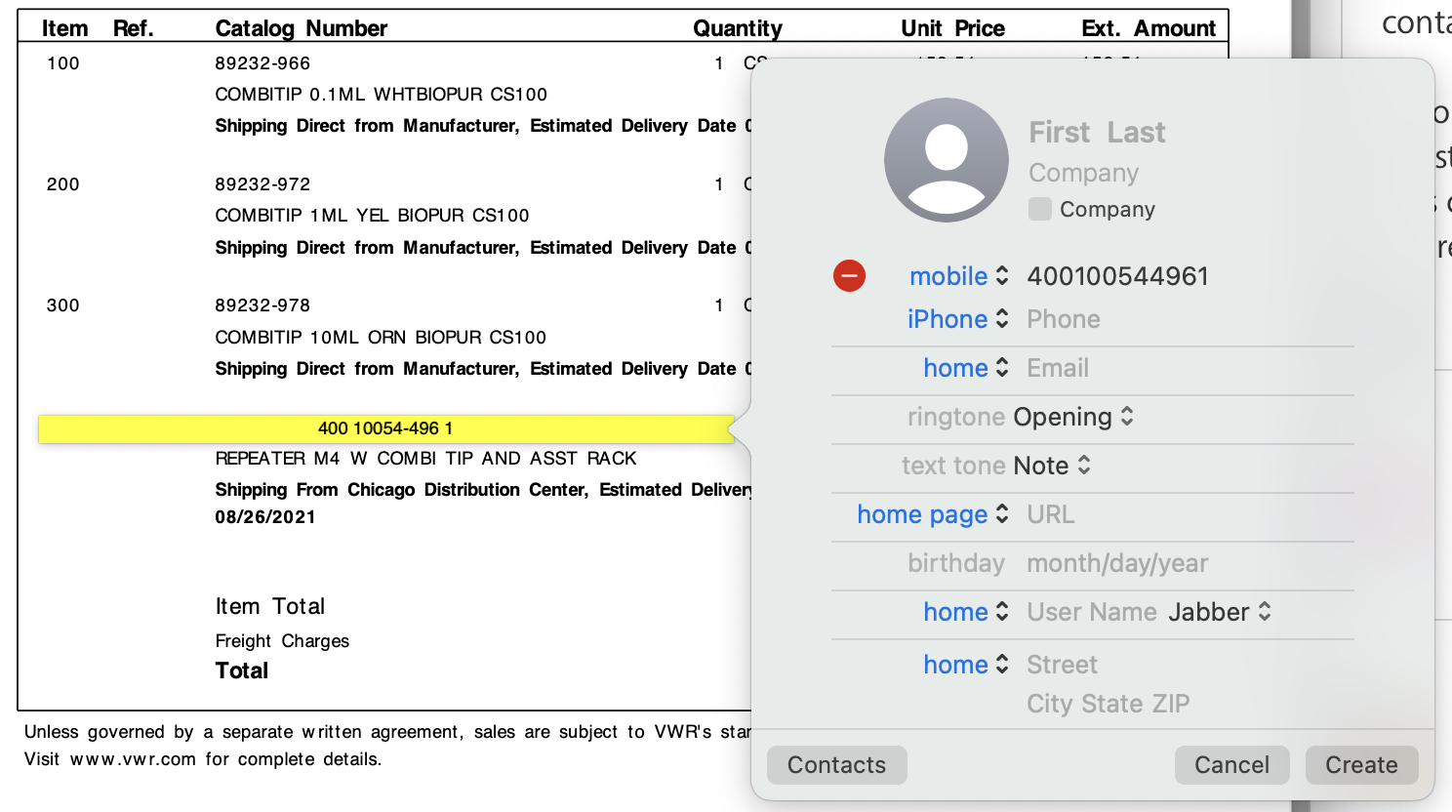The width and height of the screenshot is (1452, 812).
Task: Click the Ext. Amount column header
Action: (1149, 28)
